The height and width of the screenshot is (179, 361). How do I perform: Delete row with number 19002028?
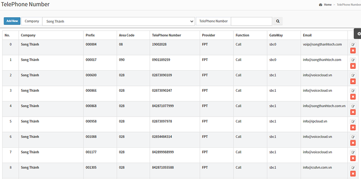(x=353, y=51)
